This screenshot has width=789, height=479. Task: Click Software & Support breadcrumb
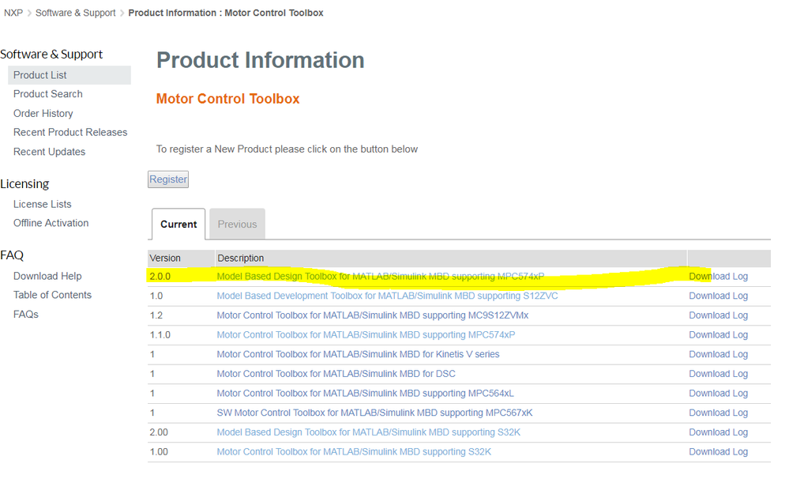(75, 13)
